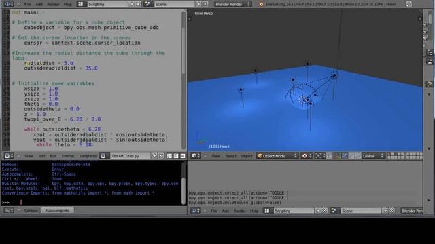This screenshot has height=244, width=435.
Task: Toggle word wrap in text editor
Action: pyautogui.click(x=176, y=156)
